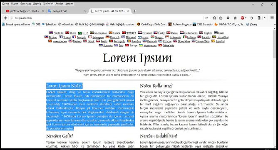Open the CSS3 Generator bookmark
The width and height of the screenshot is (278, 150).
click(x=203, y=25)
